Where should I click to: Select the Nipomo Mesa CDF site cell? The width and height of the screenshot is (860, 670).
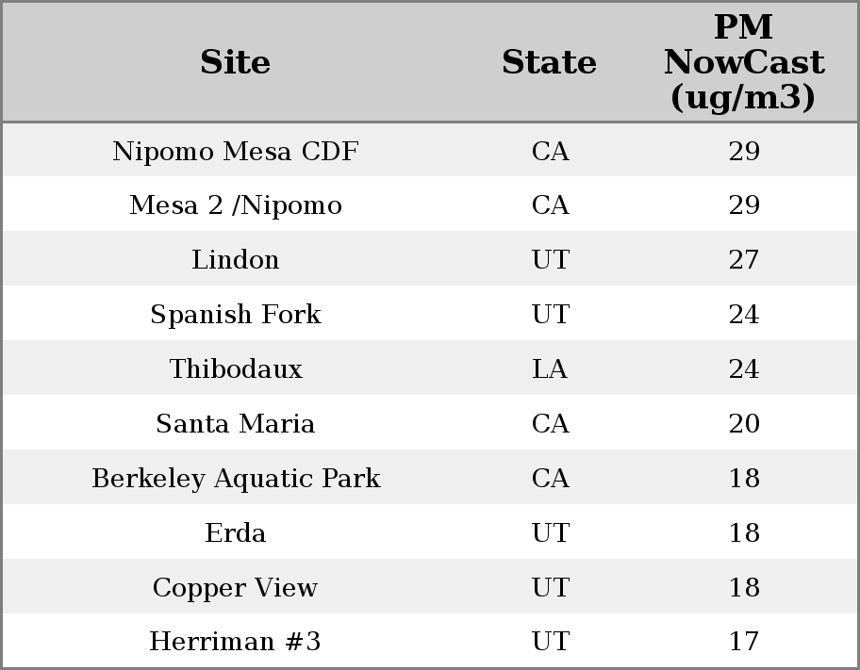235,152
